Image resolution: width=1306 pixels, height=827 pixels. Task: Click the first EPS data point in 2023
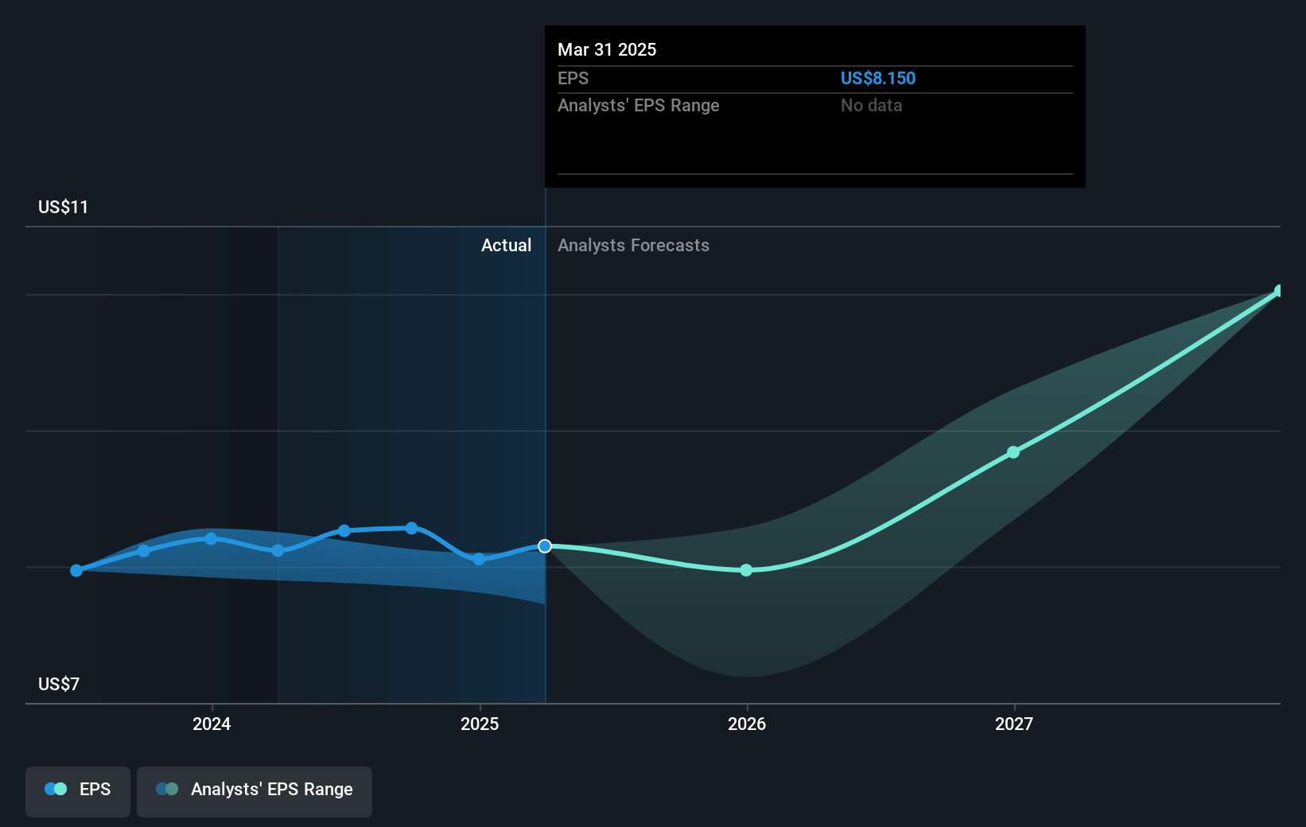[76, 570]
